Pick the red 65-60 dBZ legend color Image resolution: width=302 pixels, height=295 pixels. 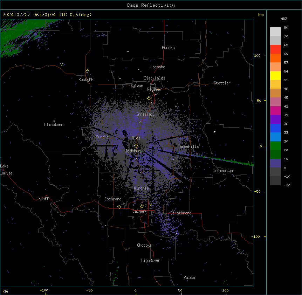pos(275,49)
